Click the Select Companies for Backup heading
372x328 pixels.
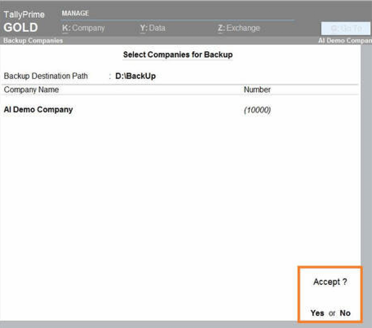pos(178,55)
